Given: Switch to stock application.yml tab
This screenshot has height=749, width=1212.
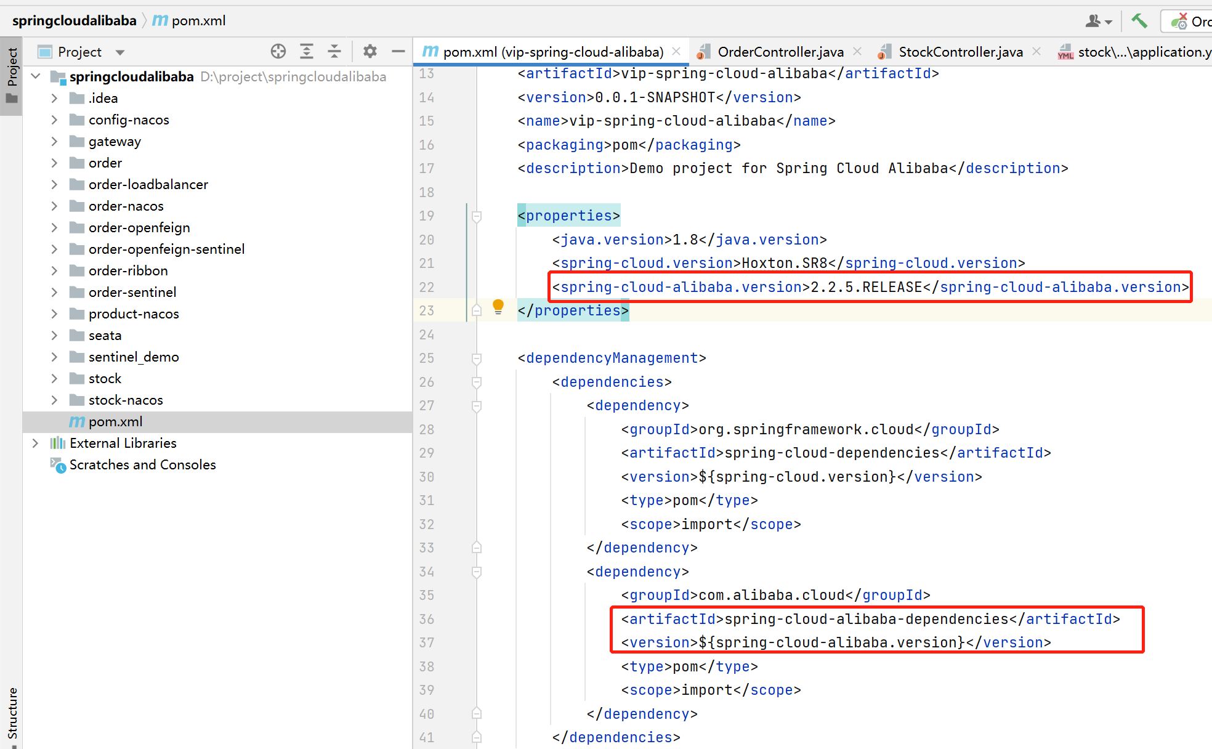Looking at the screenshot, I should (1134, 52).
